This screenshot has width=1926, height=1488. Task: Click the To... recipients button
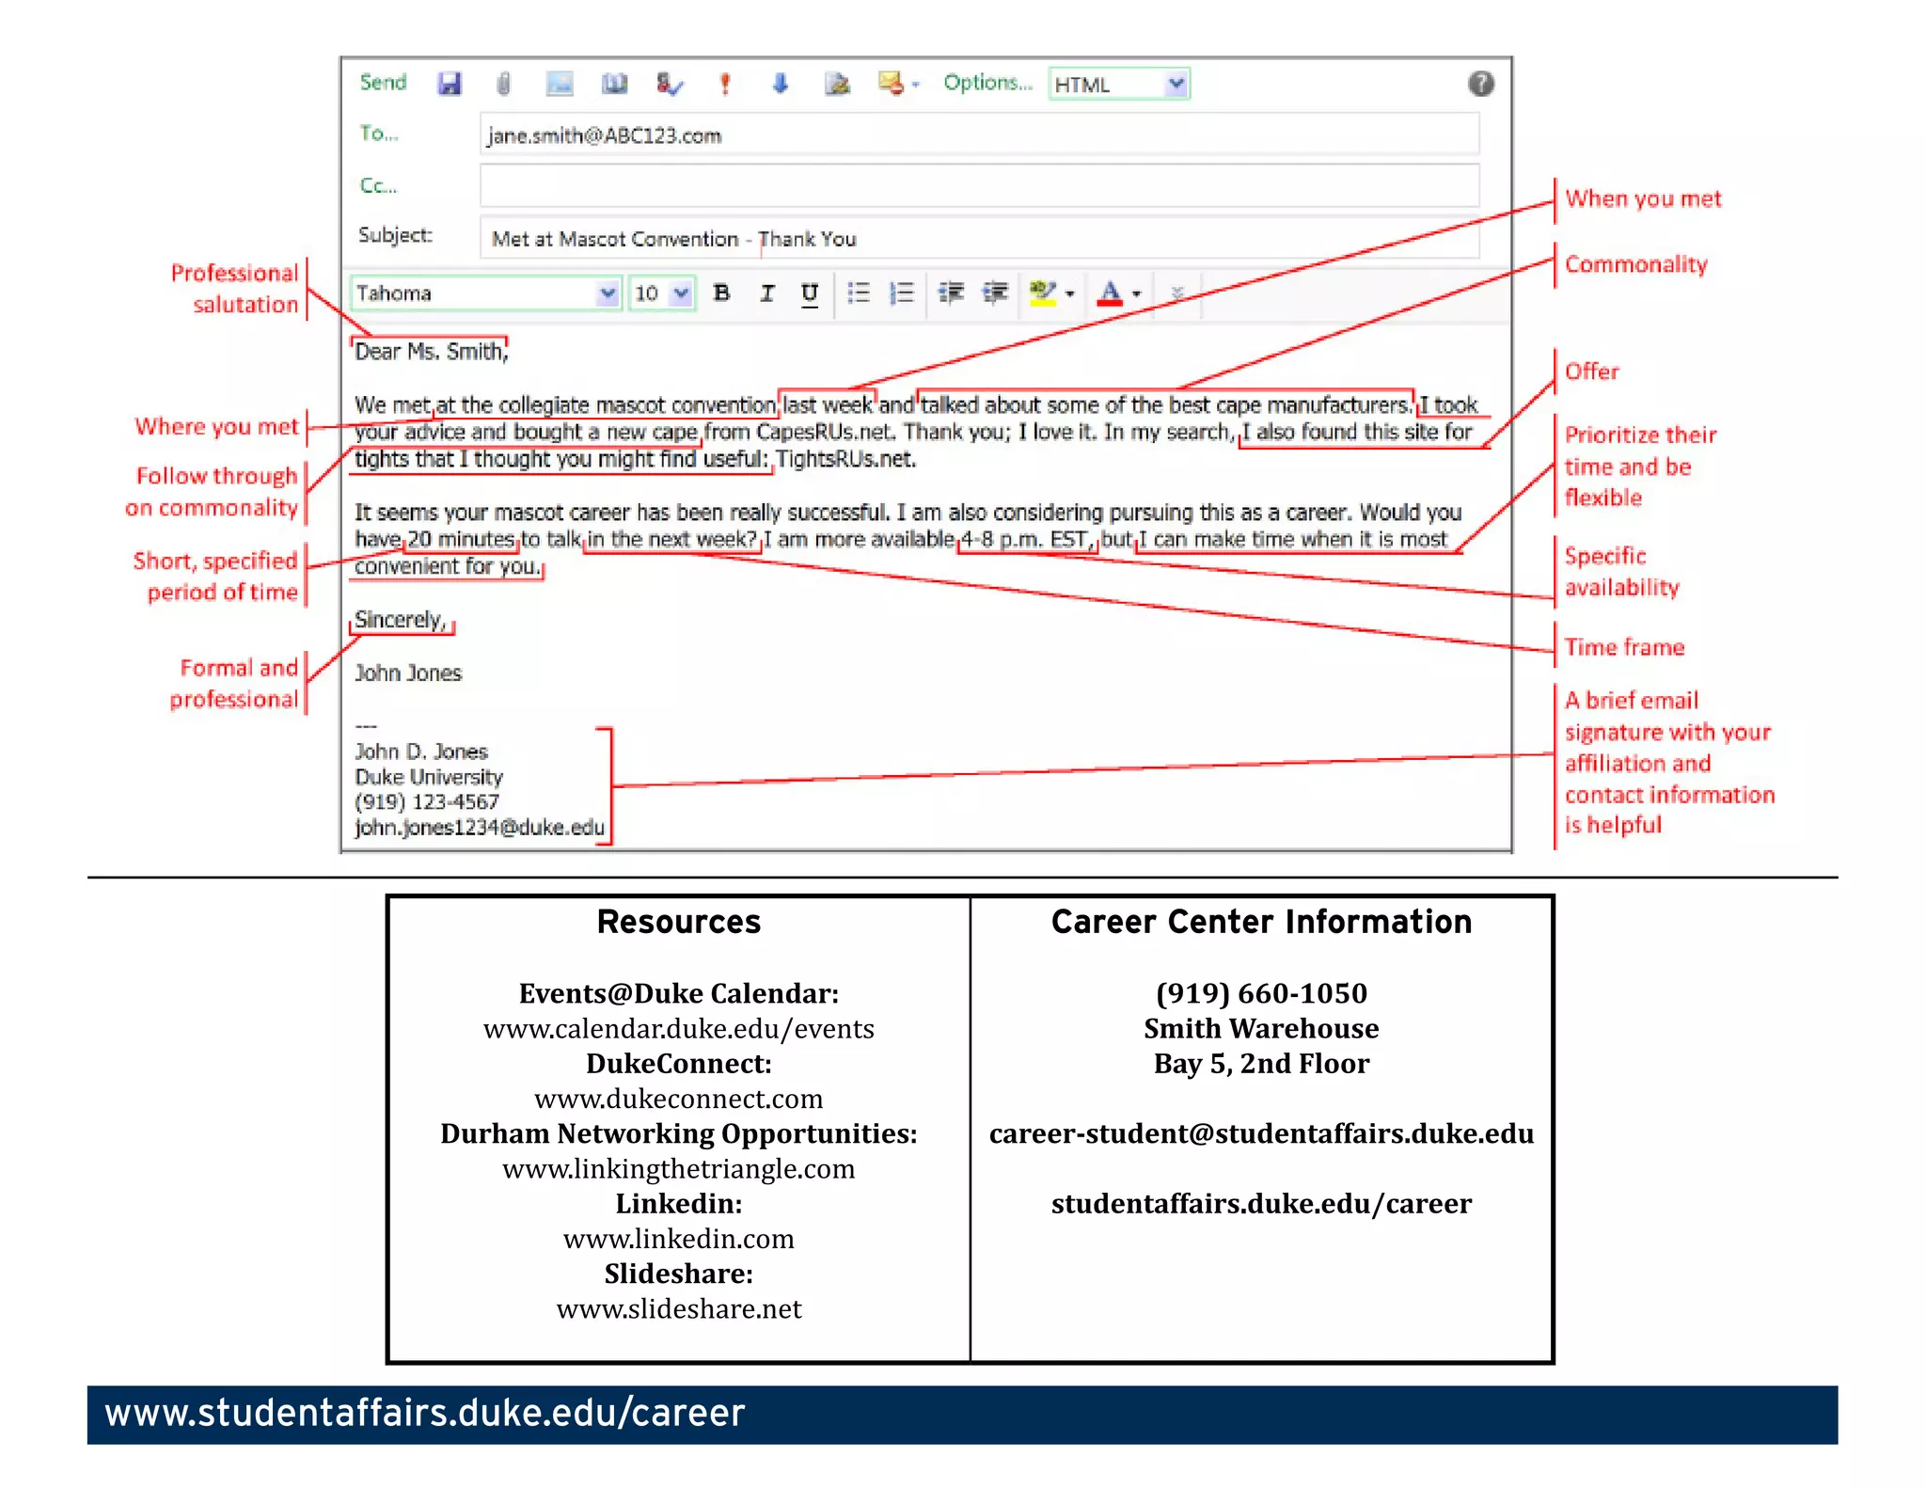coord(378,134)
